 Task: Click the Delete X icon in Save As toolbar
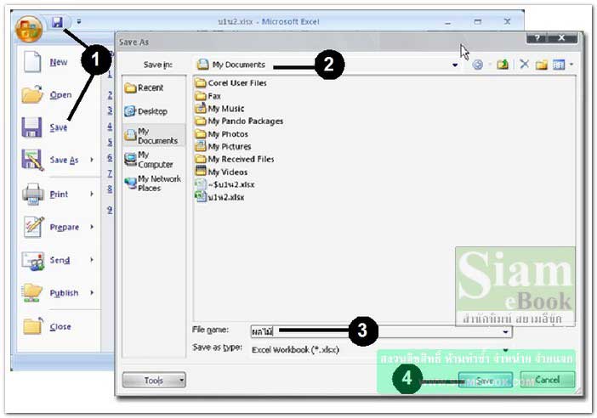click(x=524, y=65)
